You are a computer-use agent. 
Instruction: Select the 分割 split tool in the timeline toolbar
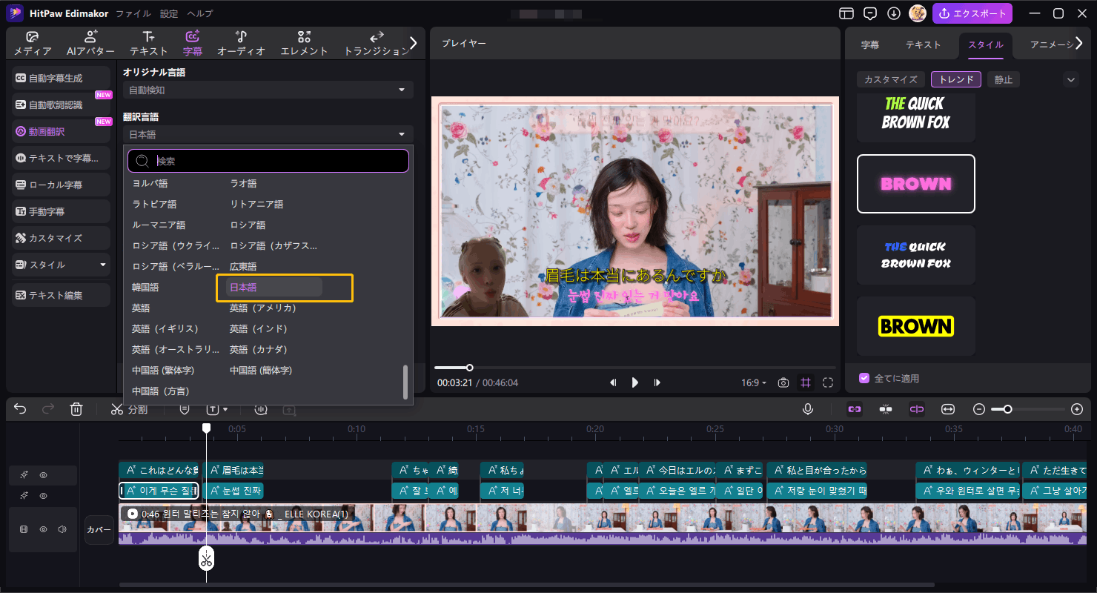pos(130,408)
